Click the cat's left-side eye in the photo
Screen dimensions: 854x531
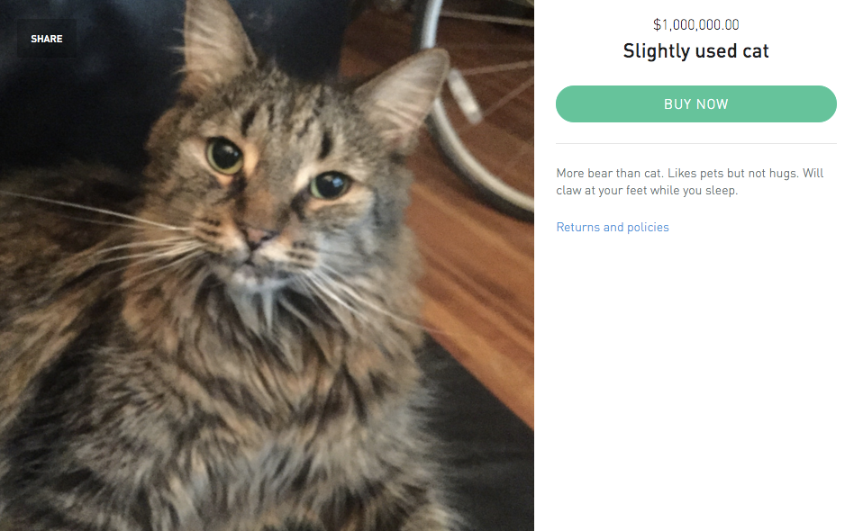224,155
